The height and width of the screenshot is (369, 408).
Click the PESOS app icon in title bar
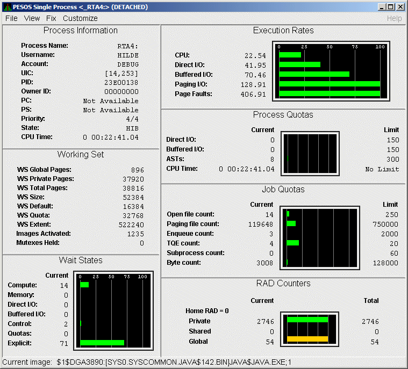coord(8,7)
